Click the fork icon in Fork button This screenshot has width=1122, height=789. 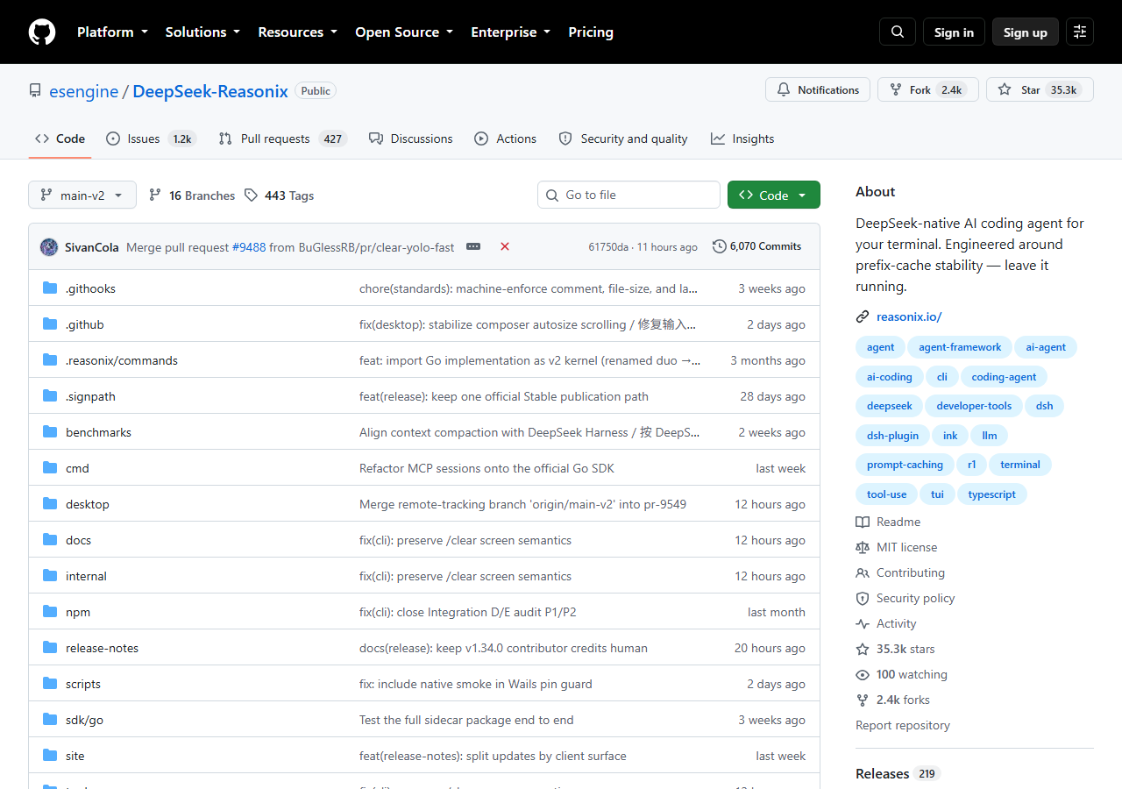pos(896,90)
